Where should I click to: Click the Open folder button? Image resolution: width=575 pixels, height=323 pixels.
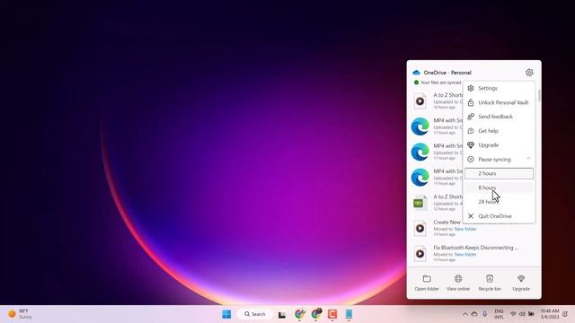click(x=427, y=283)
